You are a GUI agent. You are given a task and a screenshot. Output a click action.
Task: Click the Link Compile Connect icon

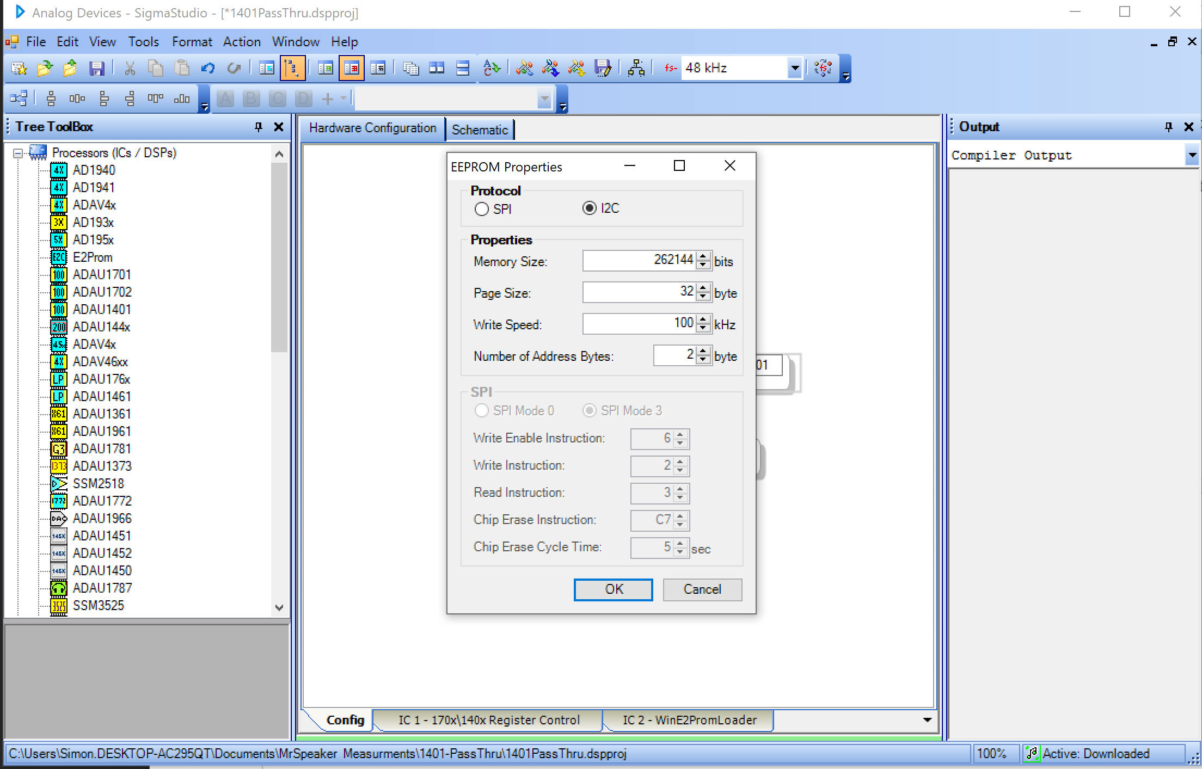(x=524, y=68)
